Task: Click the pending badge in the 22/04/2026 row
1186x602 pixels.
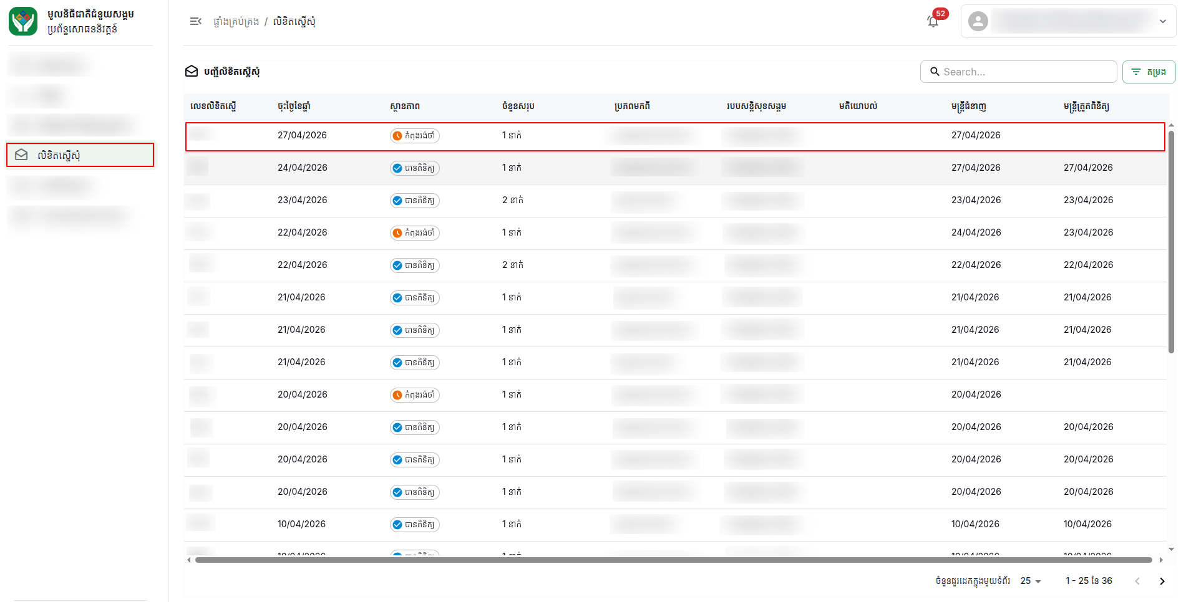Action: coord(415,232)
